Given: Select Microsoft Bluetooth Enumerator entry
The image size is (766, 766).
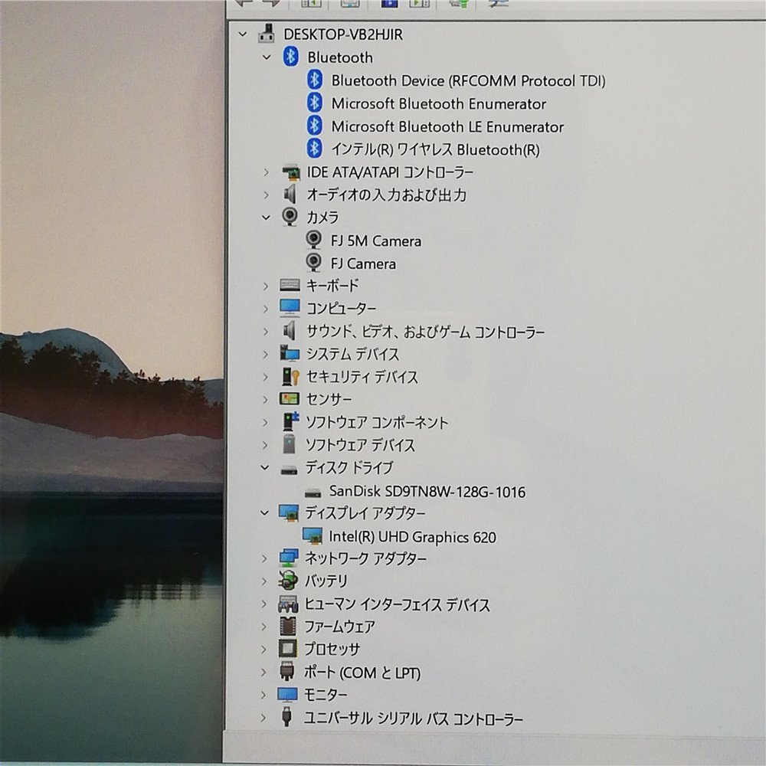Looking at the screenshot, I should pos(439,103).
